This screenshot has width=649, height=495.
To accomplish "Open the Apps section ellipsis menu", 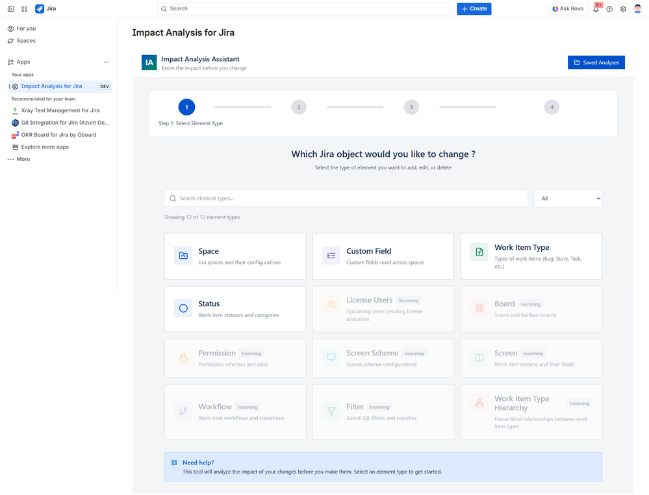I will pos(106,61).
